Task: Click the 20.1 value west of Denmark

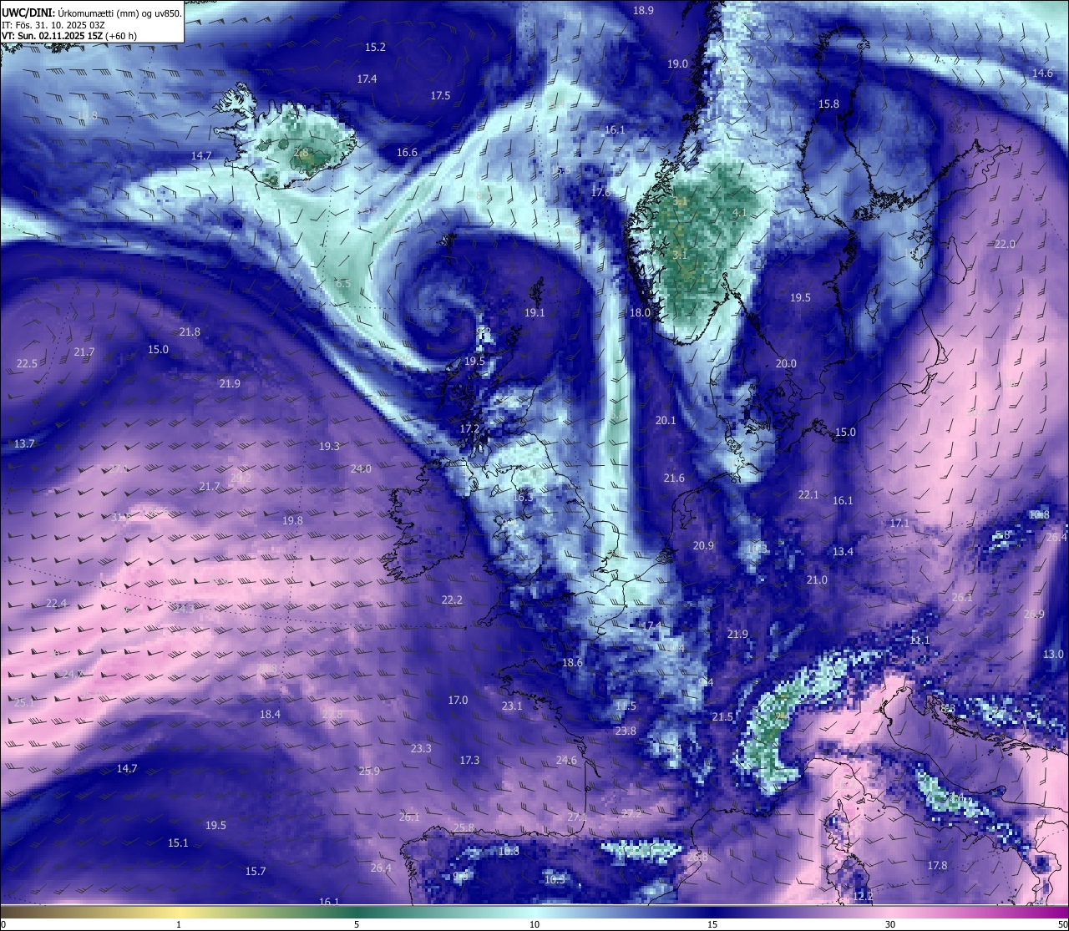Action: (666, 421)
